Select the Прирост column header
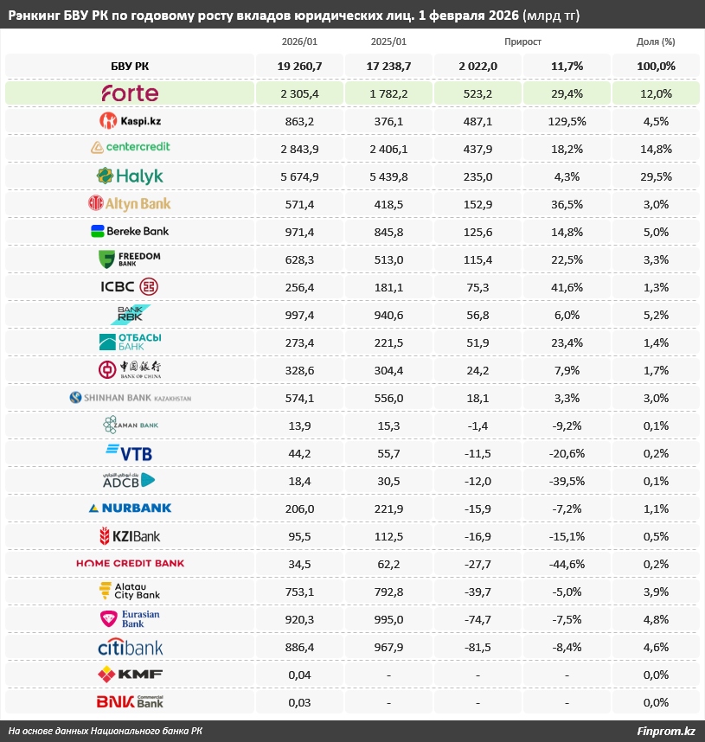The width and height of the screenshot is (705, 742). tap(522, 42)
